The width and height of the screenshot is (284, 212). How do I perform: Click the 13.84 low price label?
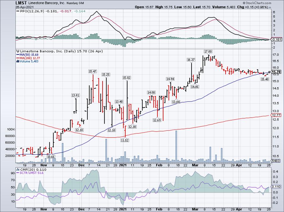[x=176, y=102]
